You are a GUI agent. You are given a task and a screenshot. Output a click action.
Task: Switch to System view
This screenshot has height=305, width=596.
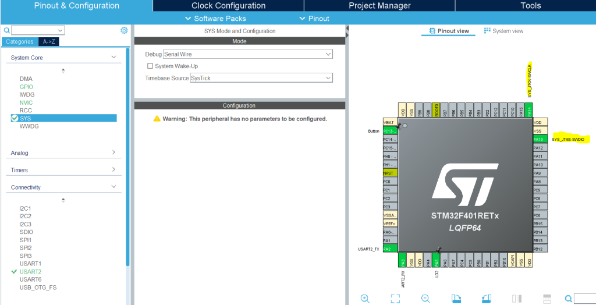coord(503,31)
